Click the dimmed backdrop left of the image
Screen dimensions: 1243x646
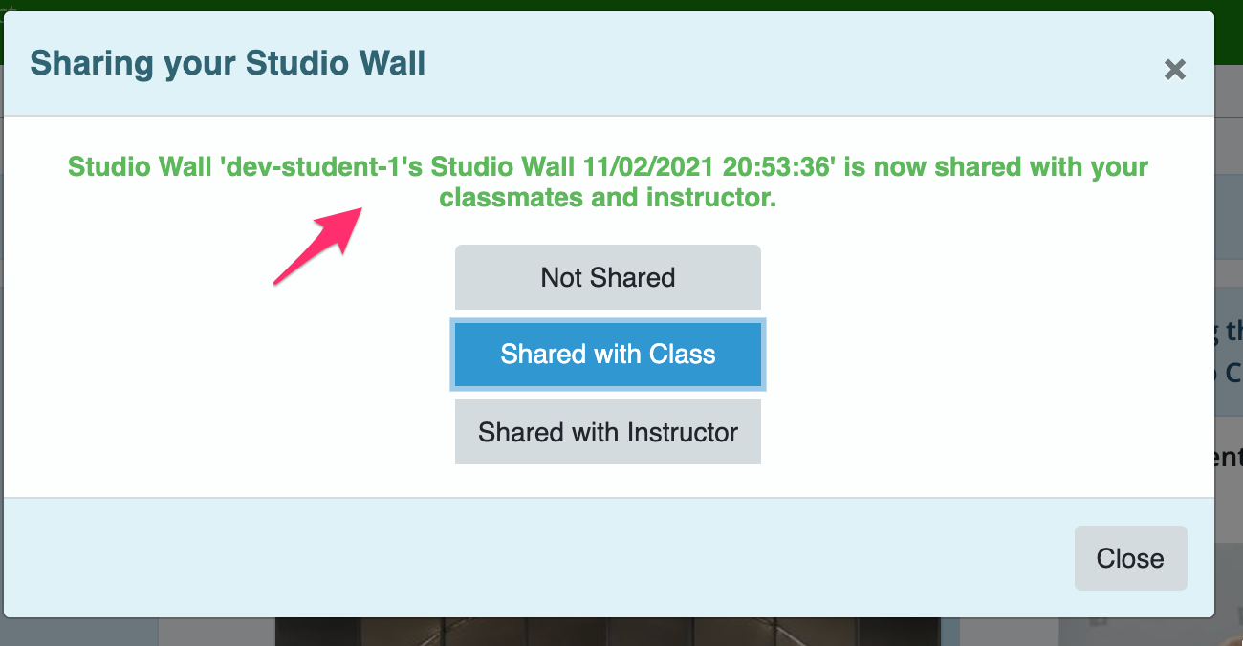coord(216,632)
